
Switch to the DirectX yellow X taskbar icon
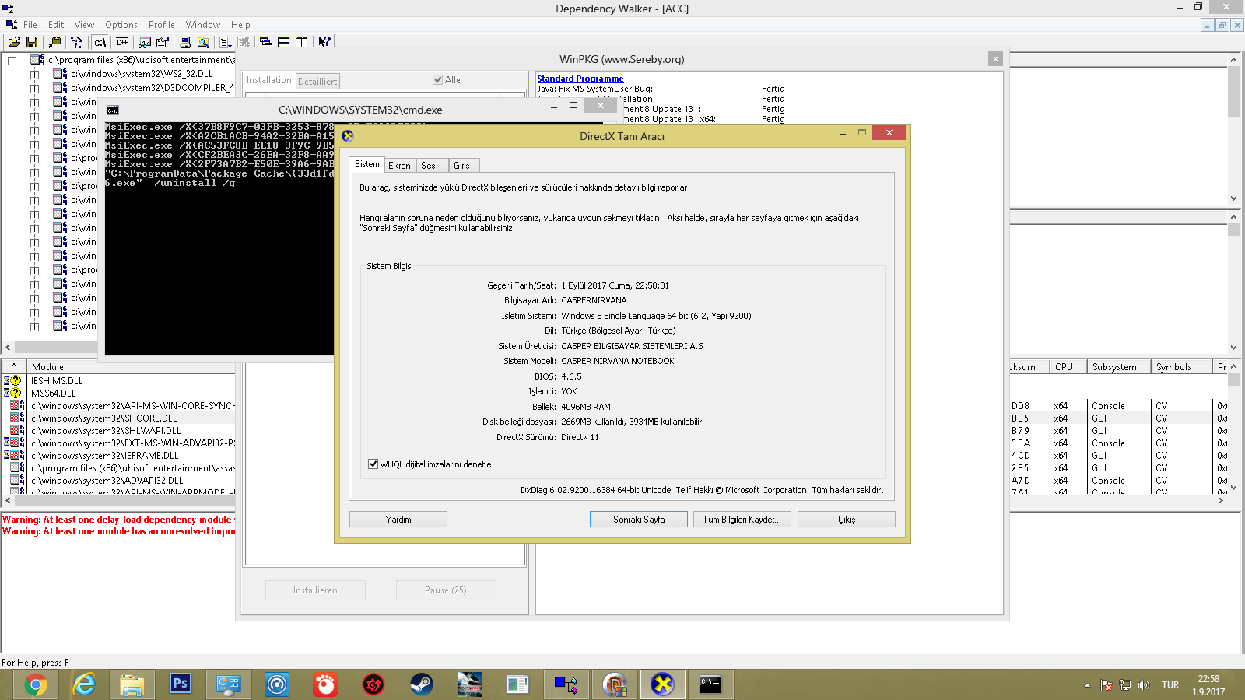tap(662, 684)
